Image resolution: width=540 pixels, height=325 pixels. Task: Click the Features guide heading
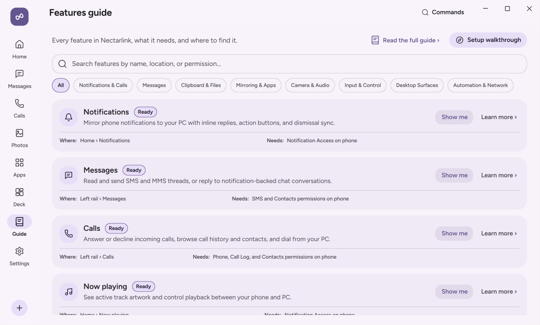pos(81,13)
